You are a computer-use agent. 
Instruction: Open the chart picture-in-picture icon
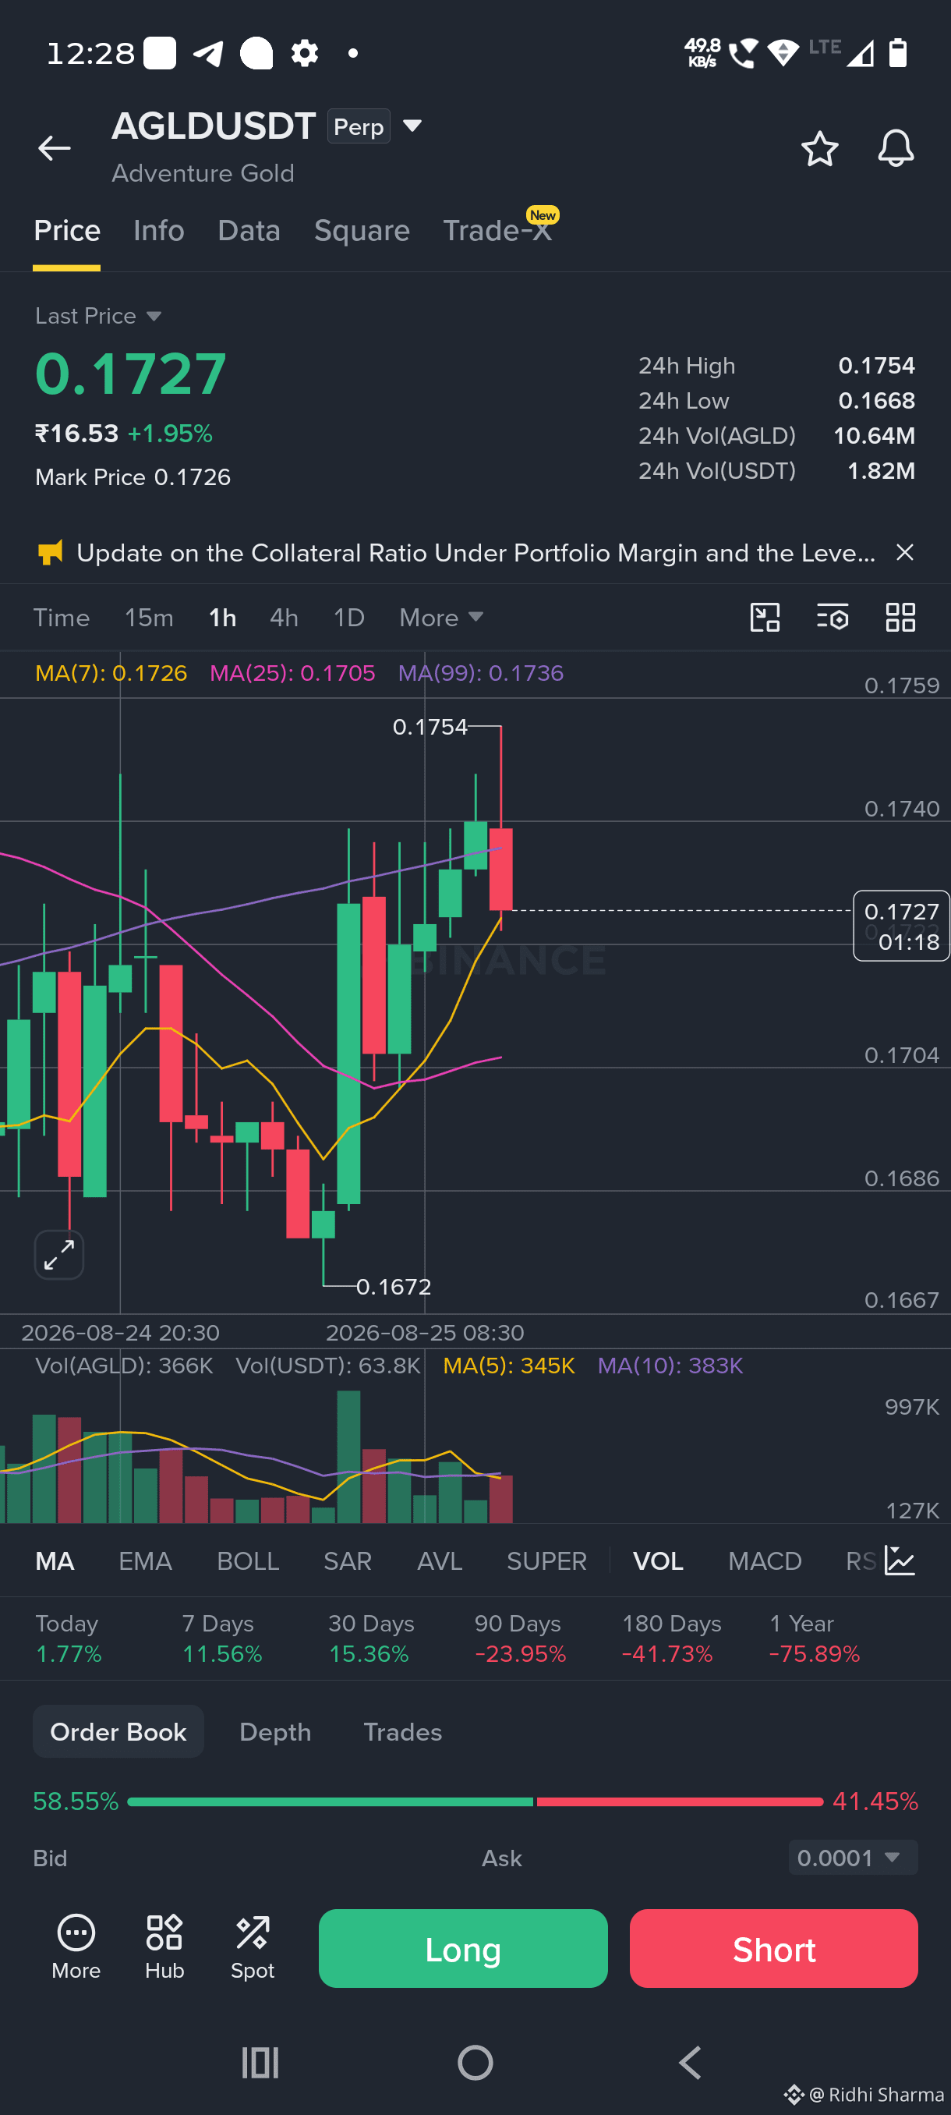765,618
